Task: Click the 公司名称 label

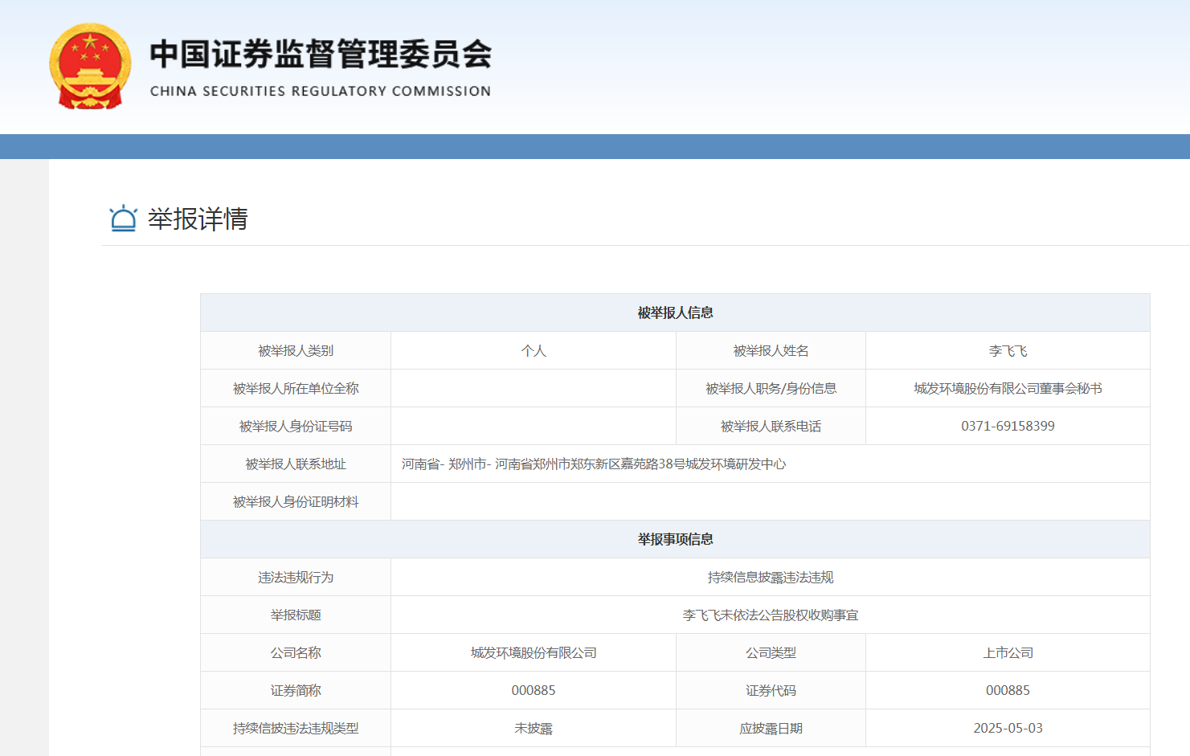Action: pos(296,653)
